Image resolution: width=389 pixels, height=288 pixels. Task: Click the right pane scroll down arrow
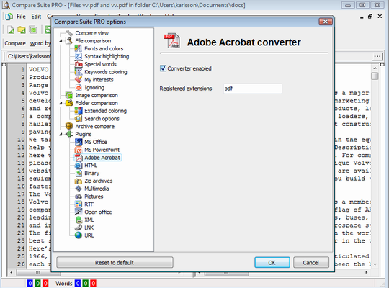coord(375,264)
